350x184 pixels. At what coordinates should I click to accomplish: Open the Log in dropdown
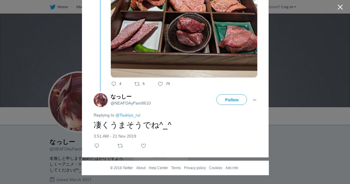(x=288, y=7)
